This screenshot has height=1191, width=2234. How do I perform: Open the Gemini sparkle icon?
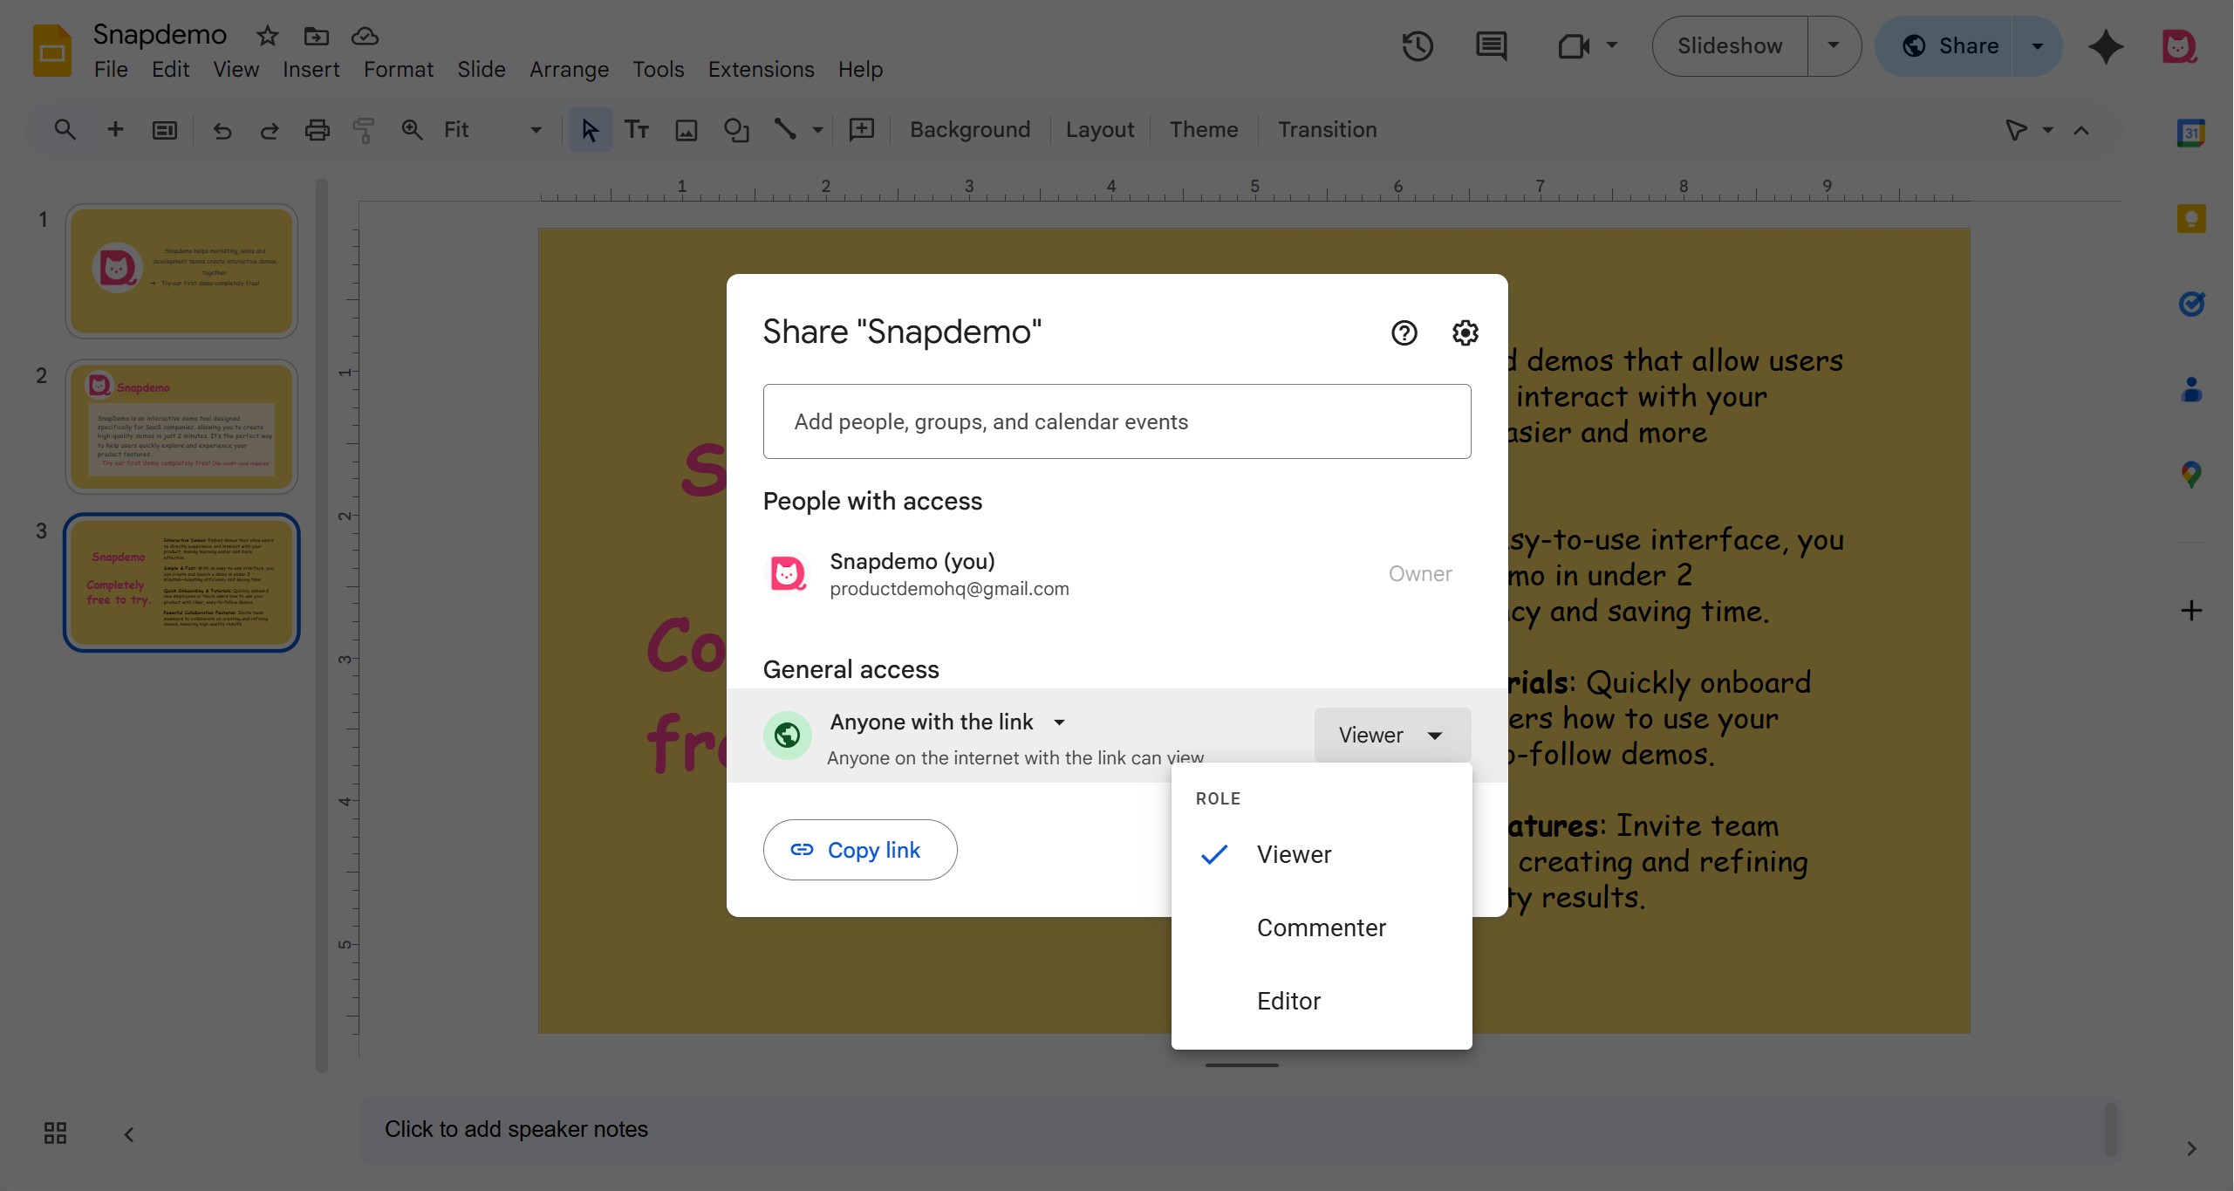click(x=2105, y=46)
